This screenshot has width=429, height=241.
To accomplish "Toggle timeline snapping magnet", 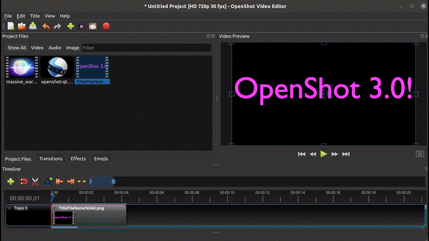I will [23, 181].
